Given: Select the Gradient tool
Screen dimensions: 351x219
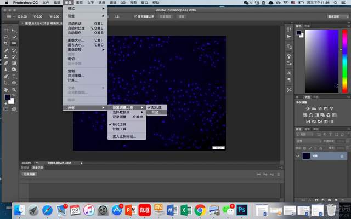Looking at the screenshot, I should [x=14, y=64].
